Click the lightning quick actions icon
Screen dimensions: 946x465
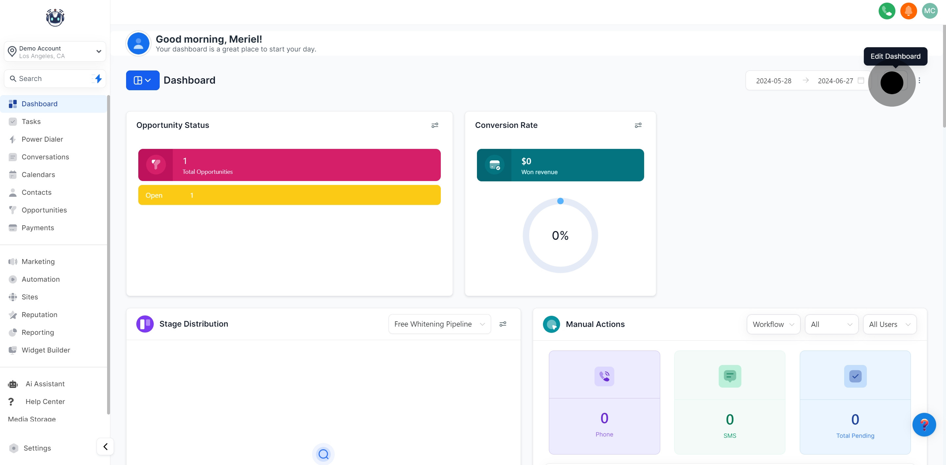98,78
